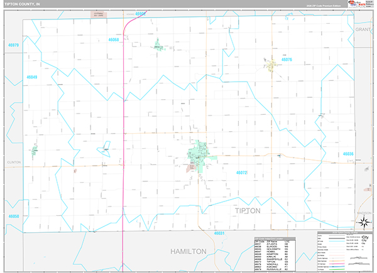Click cyan ZIP code line in legend
The image size is (377, 273).
(336, 241)
